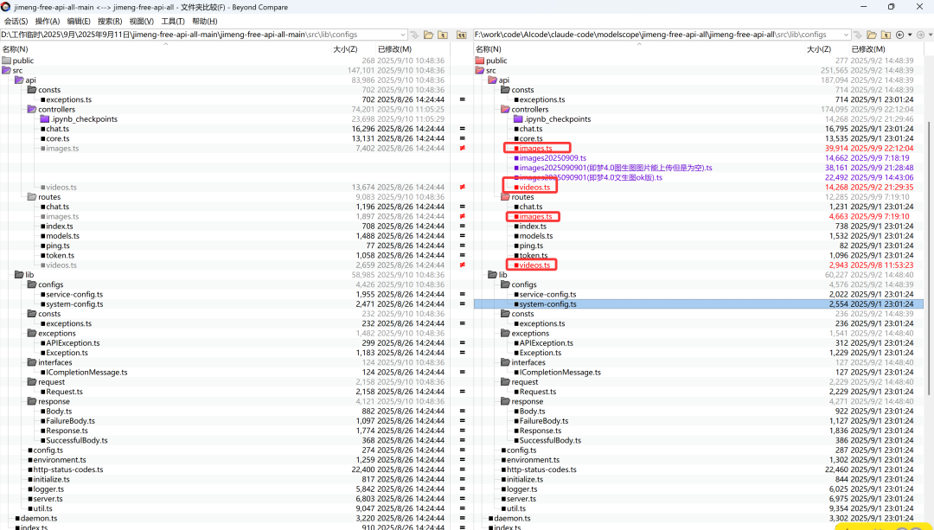Open the 帮助(H) menu
The height and width of the screenshot is (530, 934).
point(204,21)
